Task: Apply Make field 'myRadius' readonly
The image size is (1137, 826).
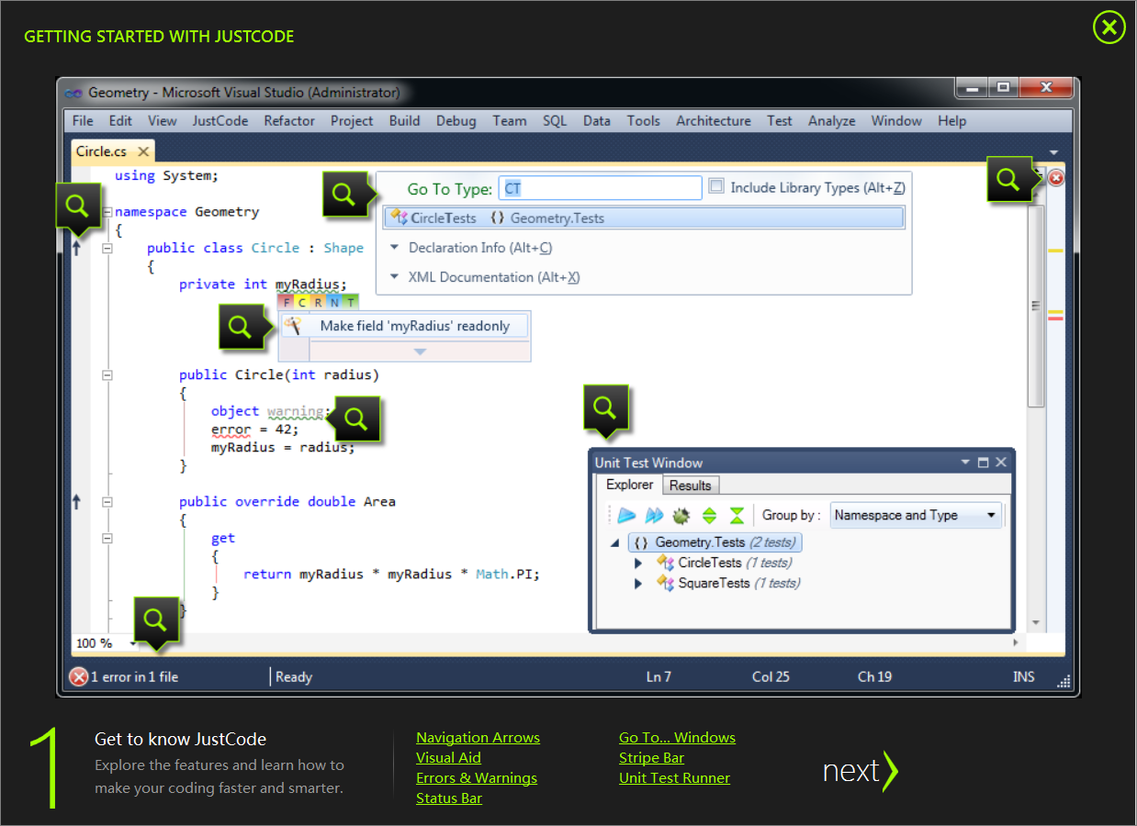Action: coord(405,326)
